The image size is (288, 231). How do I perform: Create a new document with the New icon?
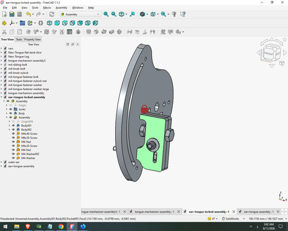[x=5, y=14]
